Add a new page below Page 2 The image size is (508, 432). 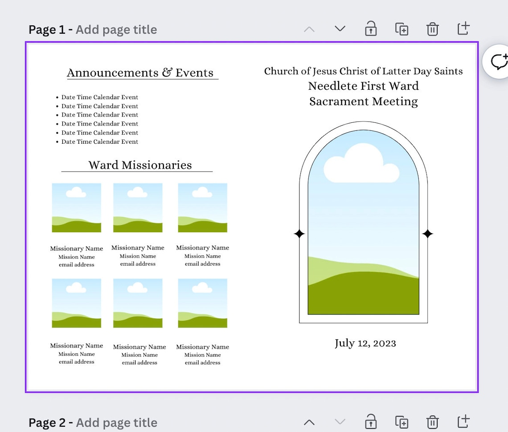(463, 422)
